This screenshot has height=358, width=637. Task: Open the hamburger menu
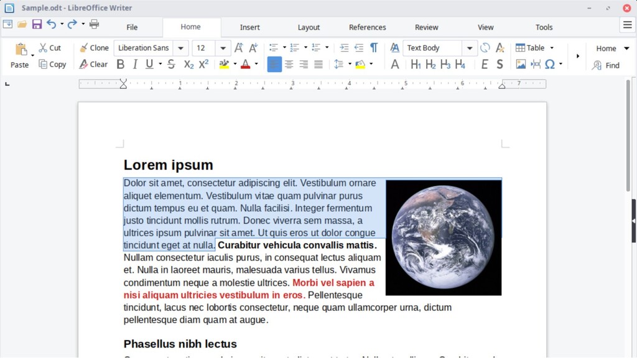coord(628,25)
